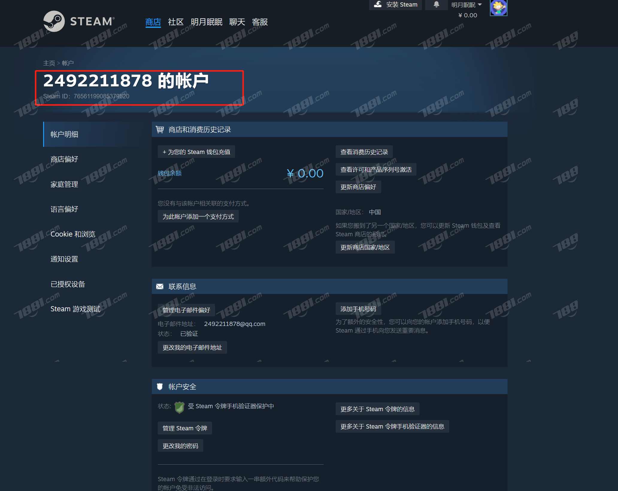This screenshot has height=491, width=618.
Task: Click 为您的 Steam 钱包充值 button
Action: pyautogui.click(x=196, y=152)
